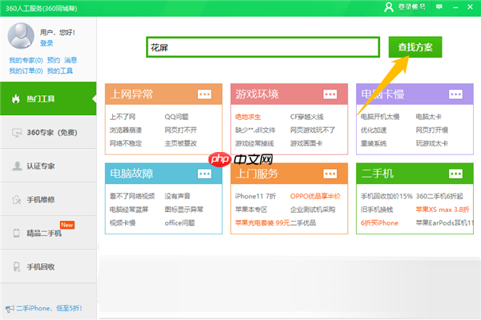This screenshot has width=481, height=320.
Task: Click the 上网异常 card header
Action: click(164, 94)
